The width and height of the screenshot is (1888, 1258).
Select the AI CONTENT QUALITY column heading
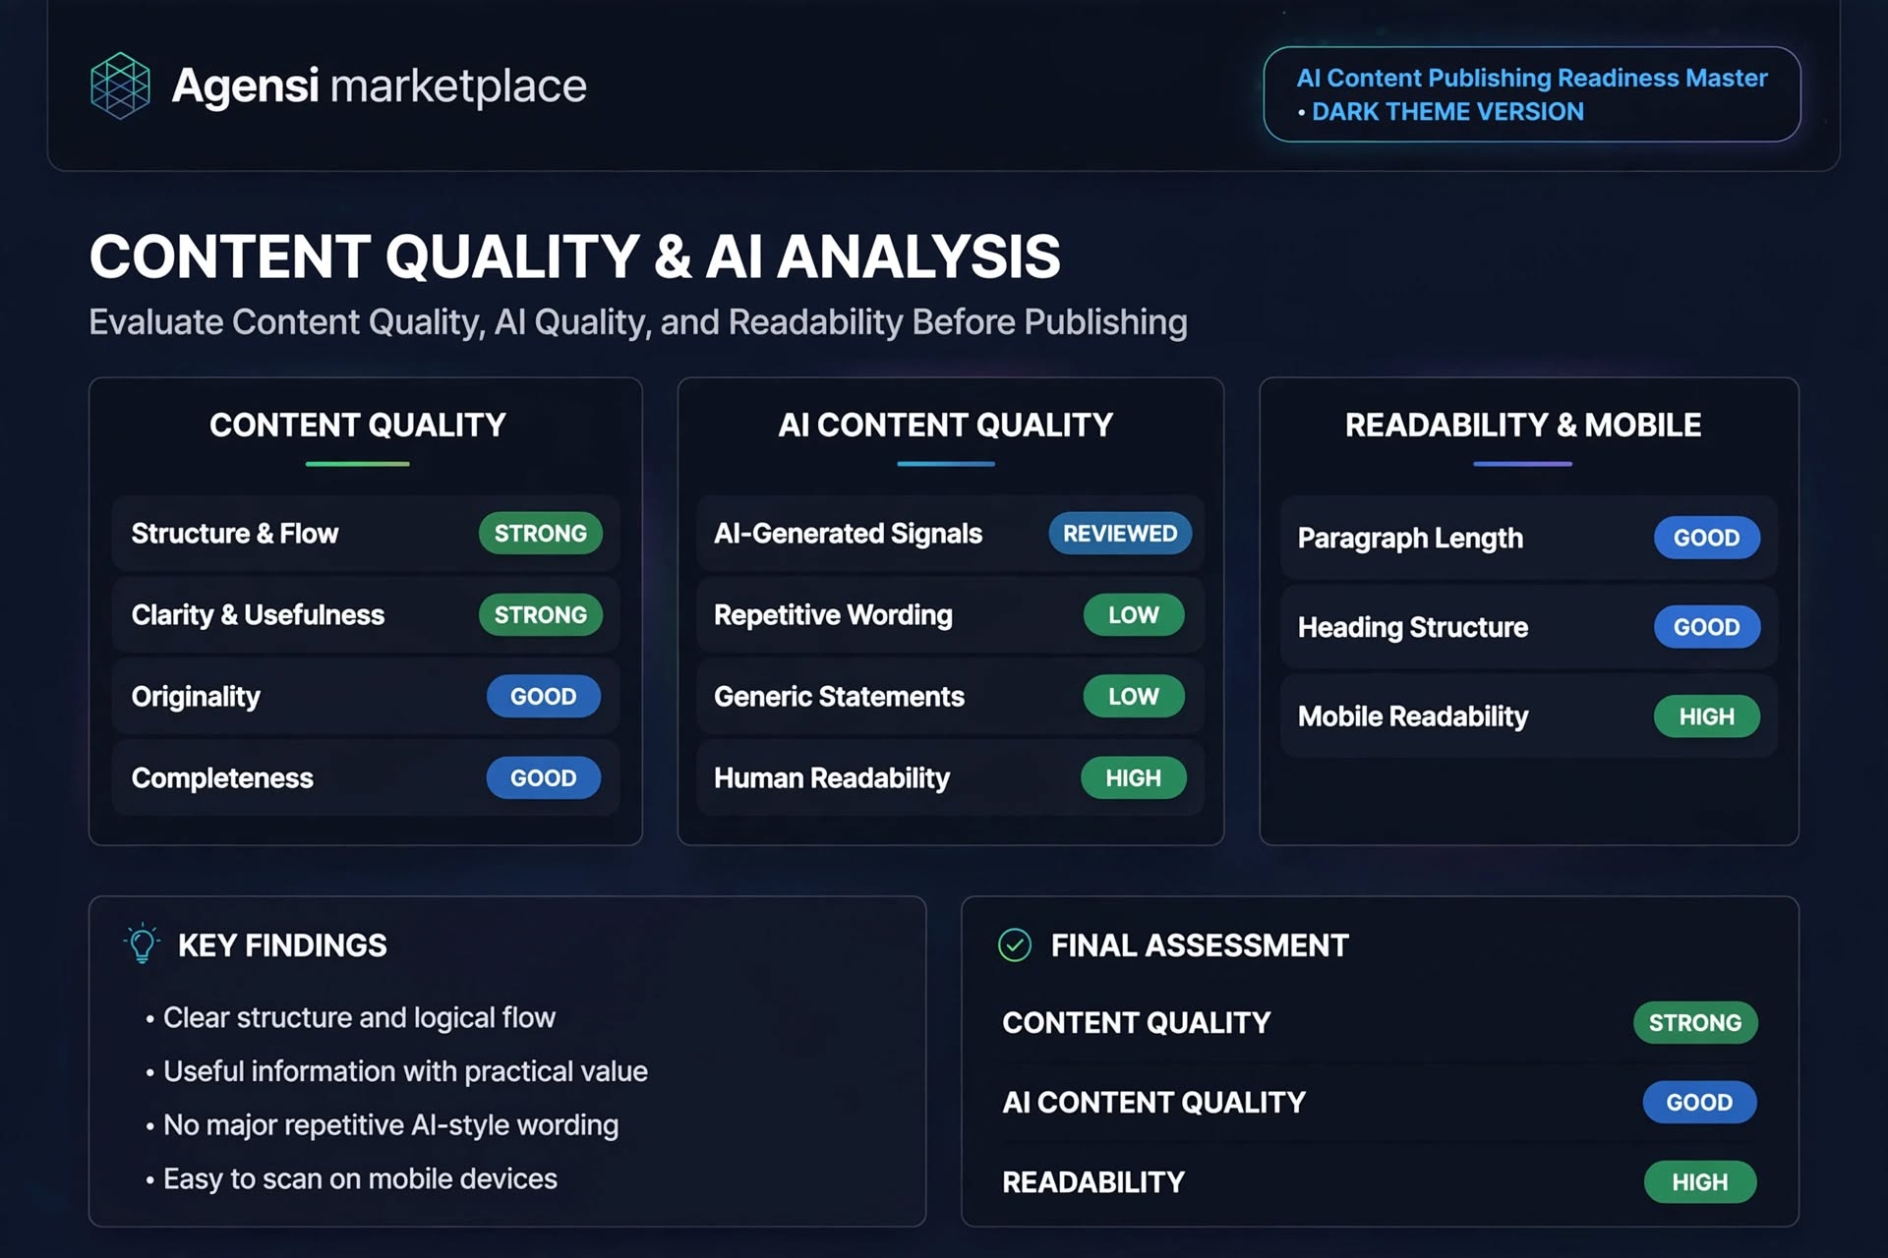(946, 425)
